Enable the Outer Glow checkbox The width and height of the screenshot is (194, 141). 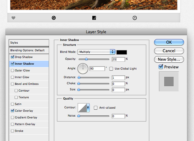coord(12,70)
